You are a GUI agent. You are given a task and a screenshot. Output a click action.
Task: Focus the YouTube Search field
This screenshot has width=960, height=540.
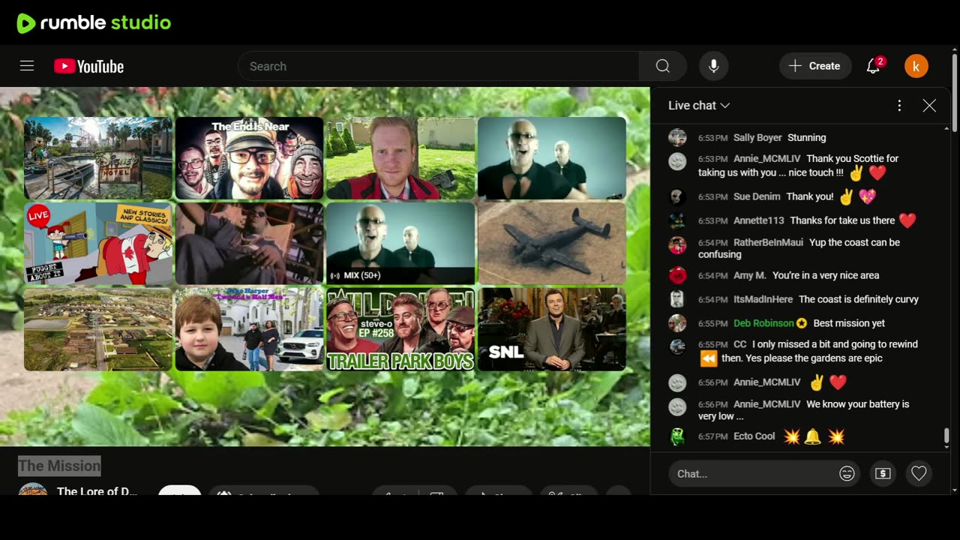pyautogui.click(x=439, y=66)
